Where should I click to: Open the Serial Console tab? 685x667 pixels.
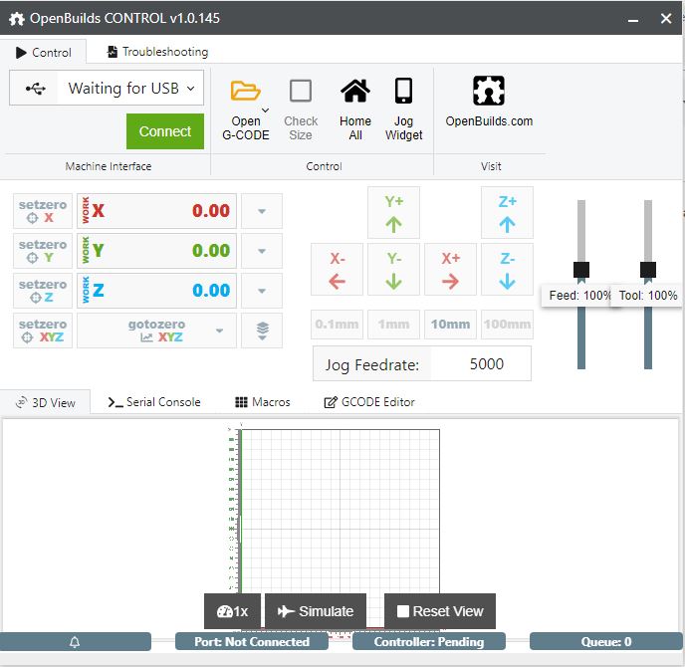pyautogui.click(x=154, y=402)
